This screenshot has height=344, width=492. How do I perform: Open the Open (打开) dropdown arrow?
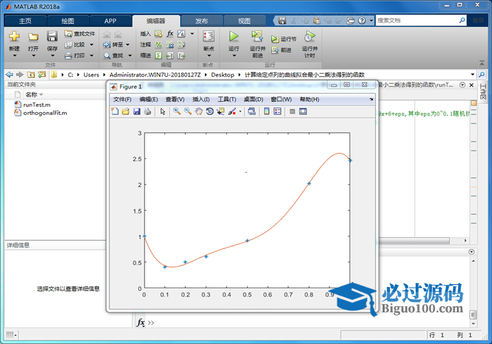[x=33, y=56]
